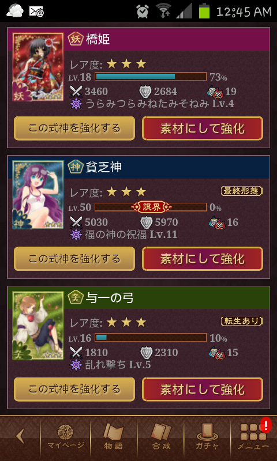The width and height of the screenshot is (277, 461).
Task: Click 貧乏神's 素材にして強化 button
Action: (x=203, y=259)
